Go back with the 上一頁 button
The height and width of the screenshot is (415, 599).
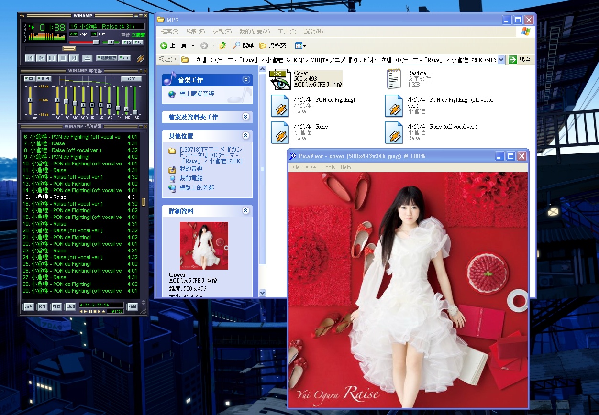pyautogui.click(x=174, y=45)
